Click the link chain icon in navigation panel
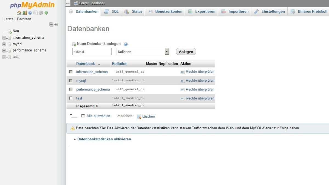Screen dimensions: 329x185 [x=56, y=24]
